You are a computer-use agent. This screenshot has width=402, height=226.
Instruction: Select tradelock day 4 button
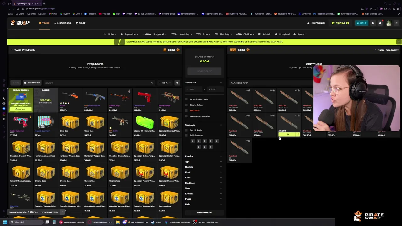point(216,141)
